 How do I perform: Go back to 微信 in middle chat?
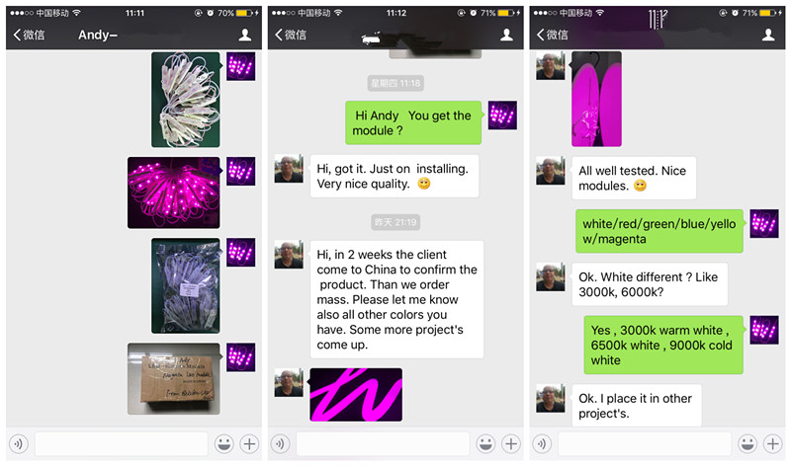(x=291, y=35)
